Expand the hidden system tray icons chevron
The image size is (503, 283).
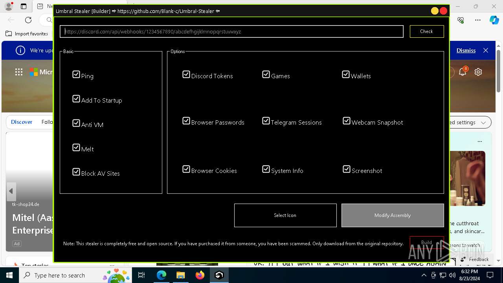click(424, 275)
